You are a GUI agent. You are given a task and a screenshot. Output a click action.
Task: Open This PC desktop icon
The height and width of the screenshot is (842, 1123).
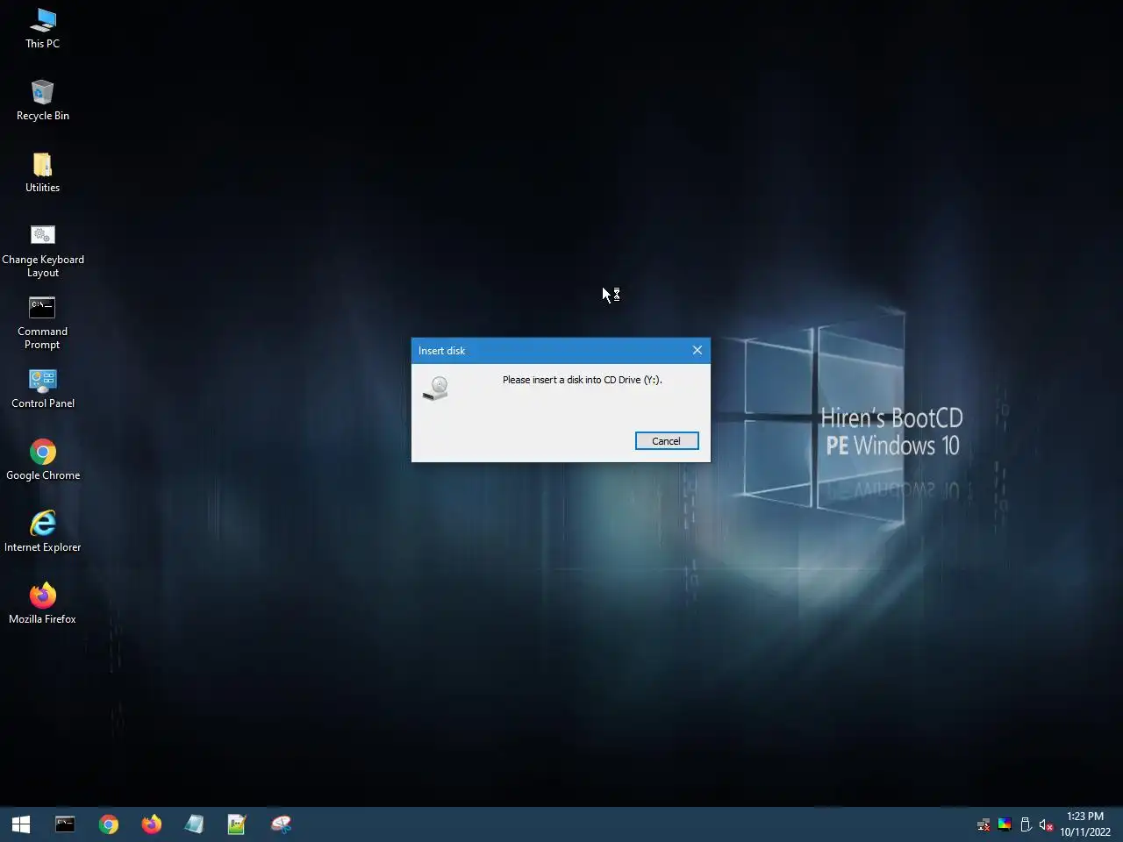(x=42, y=27)
